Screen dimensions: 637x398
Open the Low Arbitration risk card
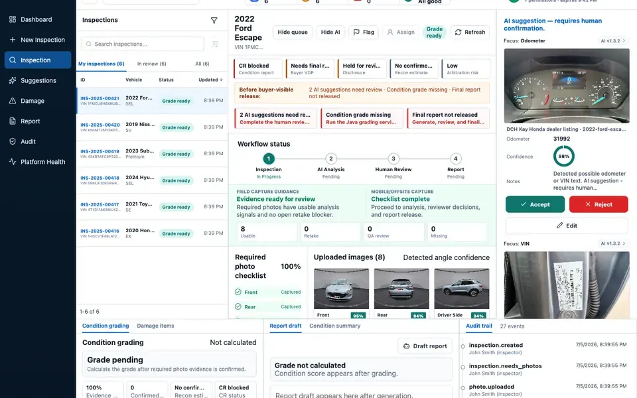[x=466, y=68]
